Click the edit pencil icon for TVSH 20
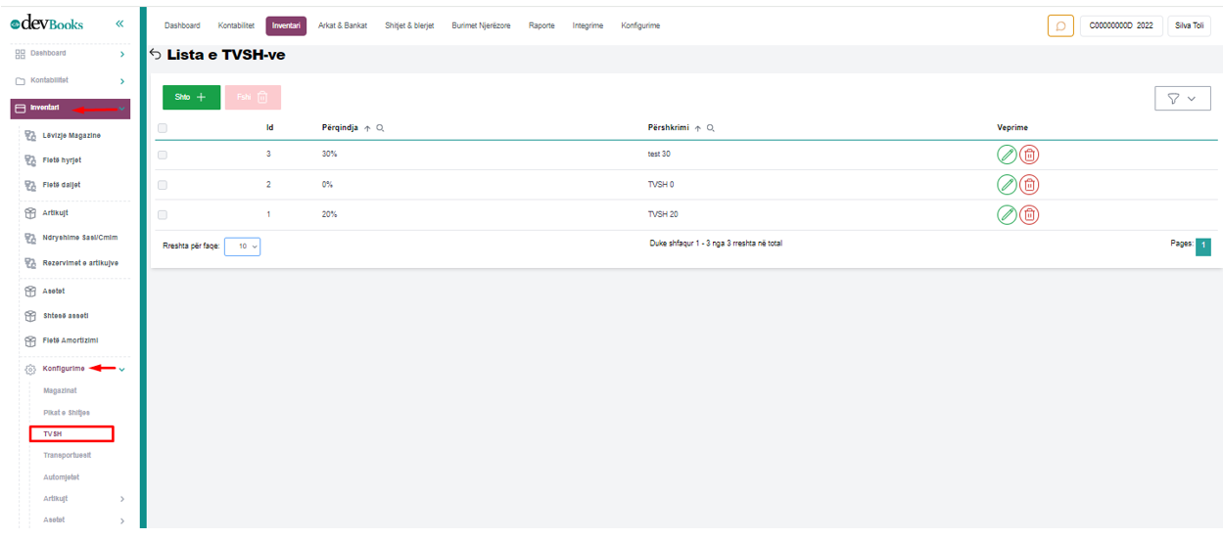 point(1007,214)
